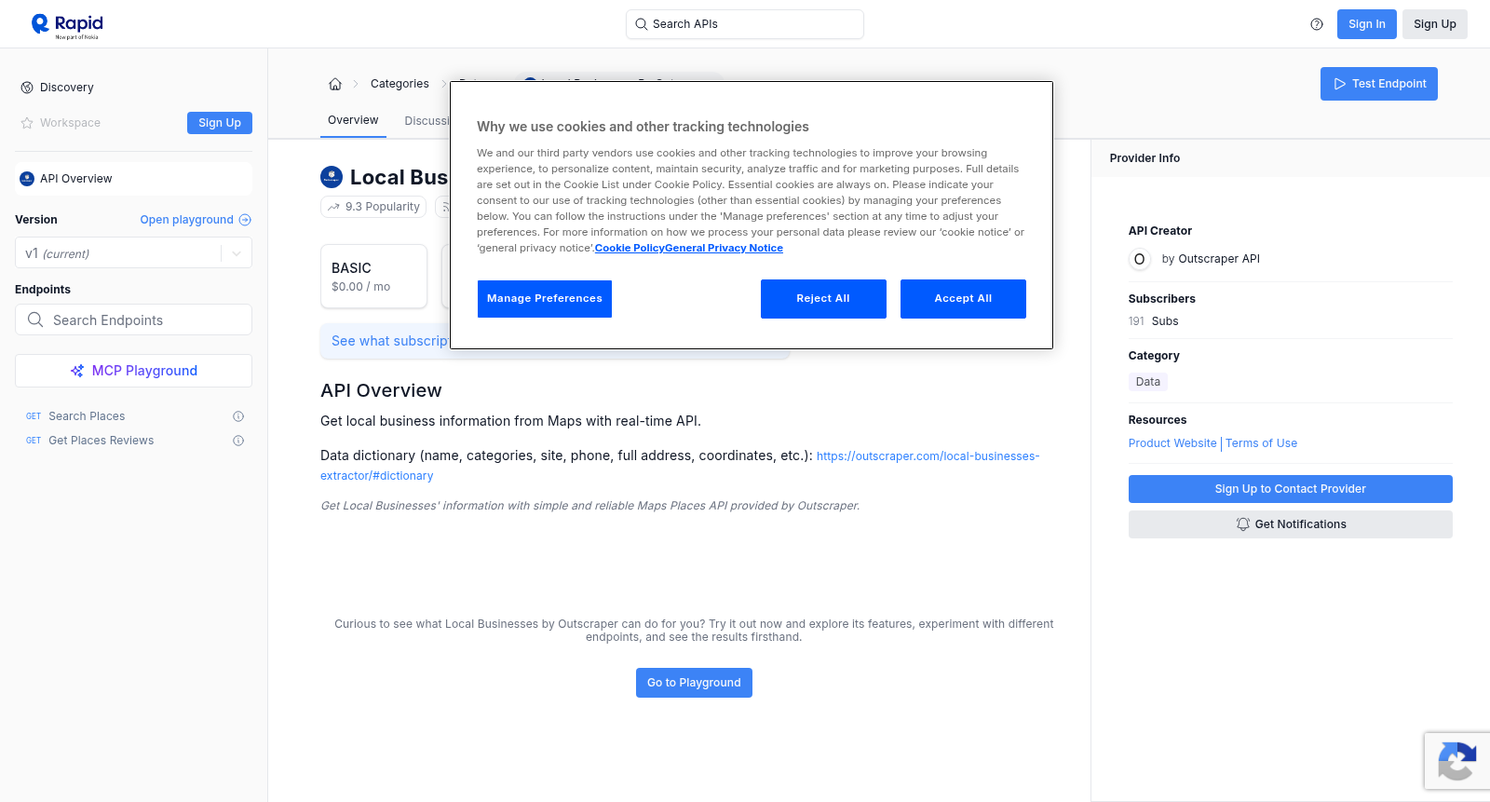
Task: Open the help question mark icon
Action: coord(1317,24)
